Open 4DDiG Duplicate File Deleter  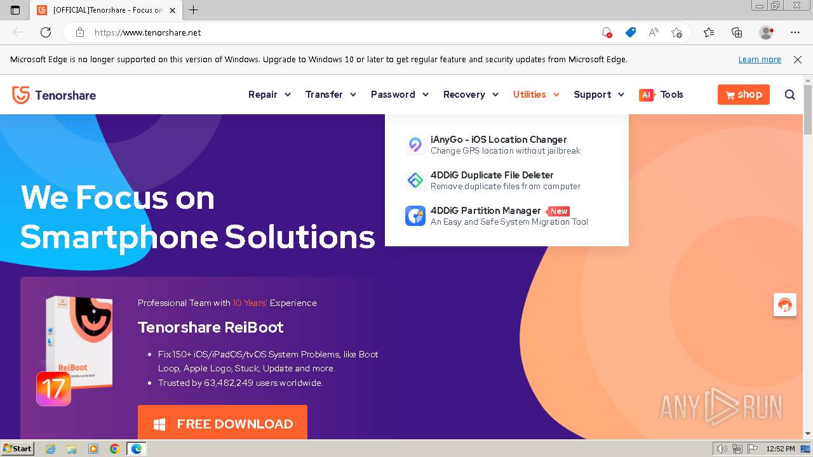point(492,175)
